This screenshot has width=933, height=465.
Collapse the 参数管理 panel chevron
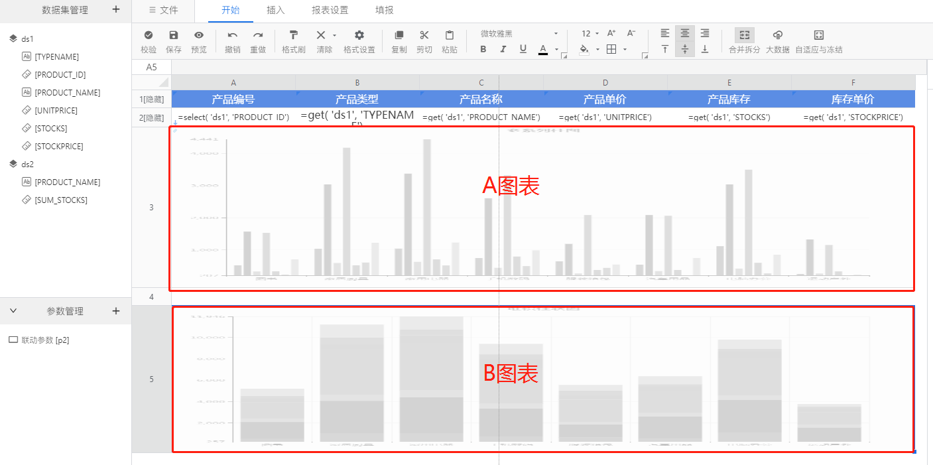[13, 310]
